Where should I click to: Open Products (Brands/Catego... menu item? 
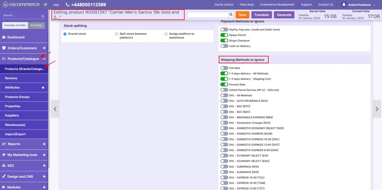point(24,69)
